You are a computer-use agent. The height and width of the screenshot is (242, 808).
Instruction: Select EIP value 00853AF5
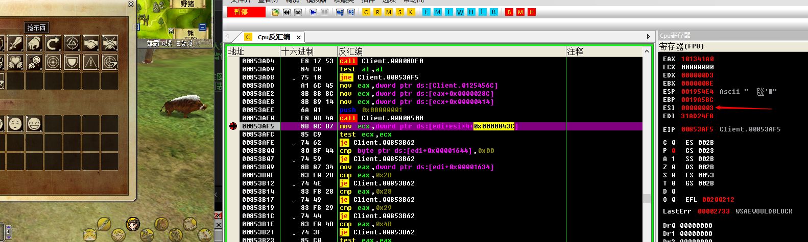click(697, 129)
